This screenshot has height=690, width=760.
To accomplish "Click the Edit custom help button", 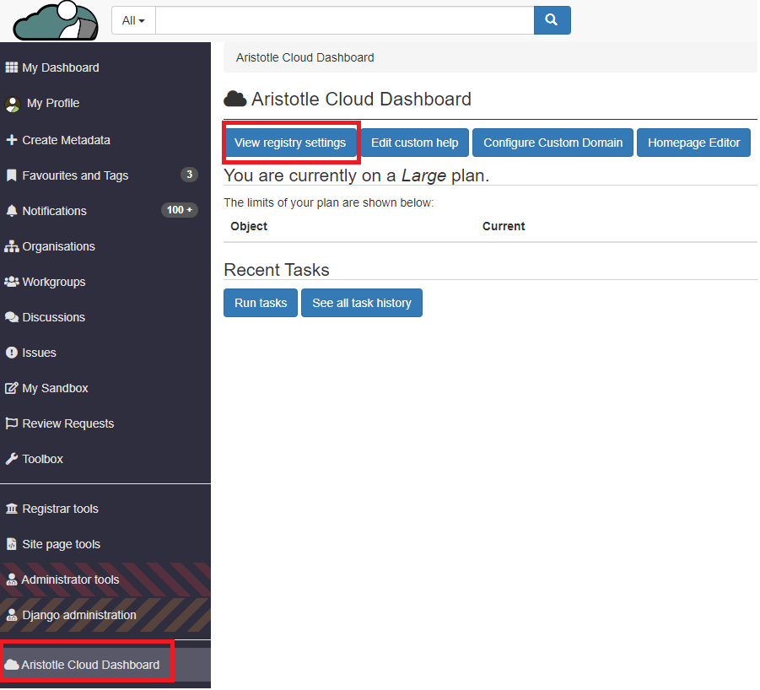I will [414, 143].
